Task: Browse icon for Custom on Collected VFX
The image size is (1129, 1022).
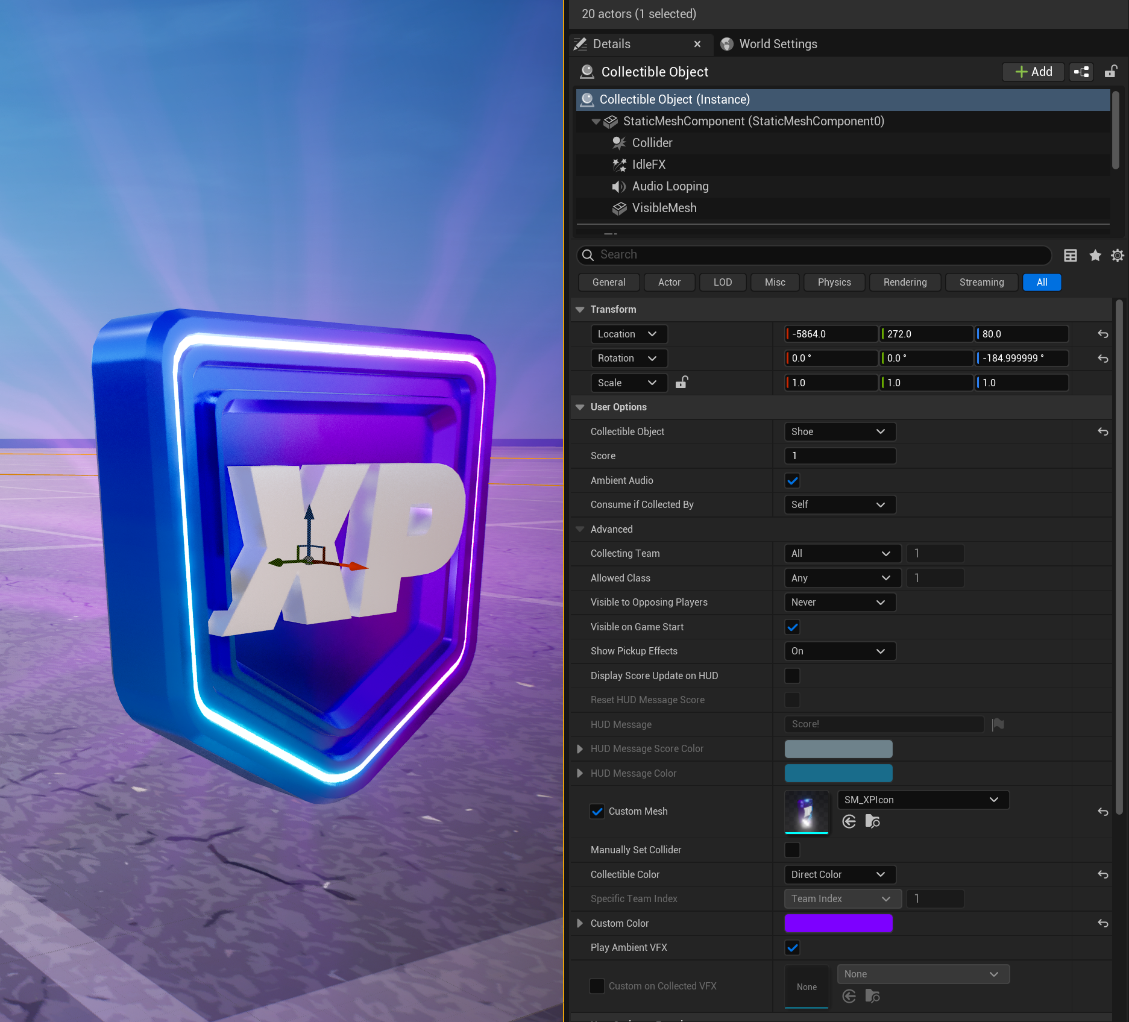Action: click(x=872, y=996)
